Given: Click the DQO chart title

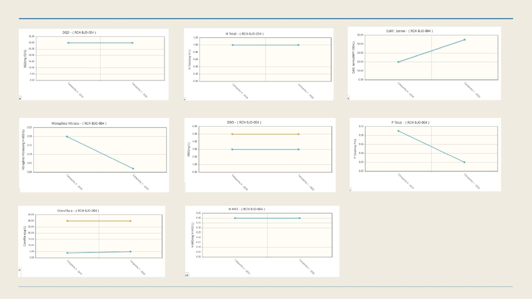Looking at the screenshot, I should [x=79, y=32].
